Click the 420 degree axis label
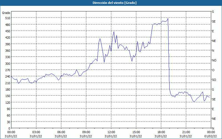This screenshot has height=139, width=222. click(x=8, y=38)
